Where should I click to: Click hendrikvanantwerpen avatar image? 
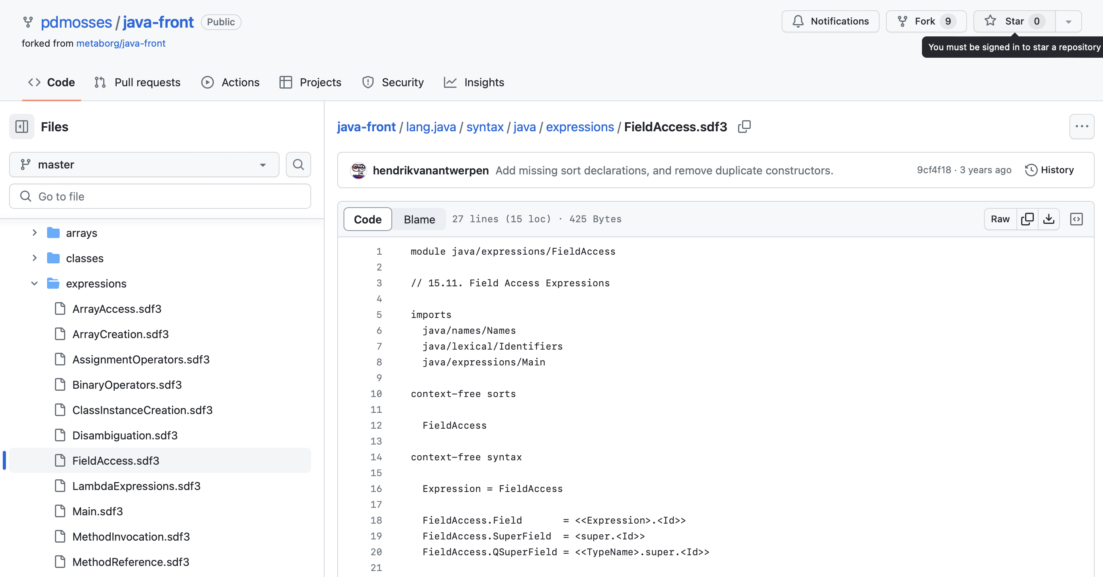[x=359, y=170]
